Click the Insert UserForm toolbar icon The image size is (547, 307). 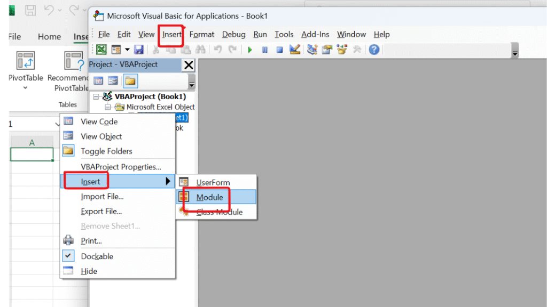click(x=116, y=50)
